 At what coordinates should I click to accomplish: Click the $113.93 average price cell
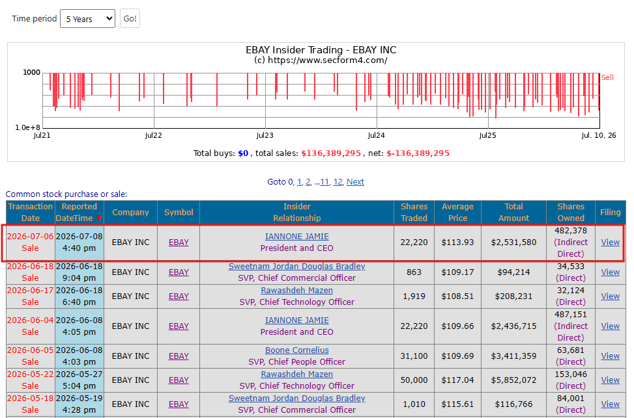(x=457, y=242)
